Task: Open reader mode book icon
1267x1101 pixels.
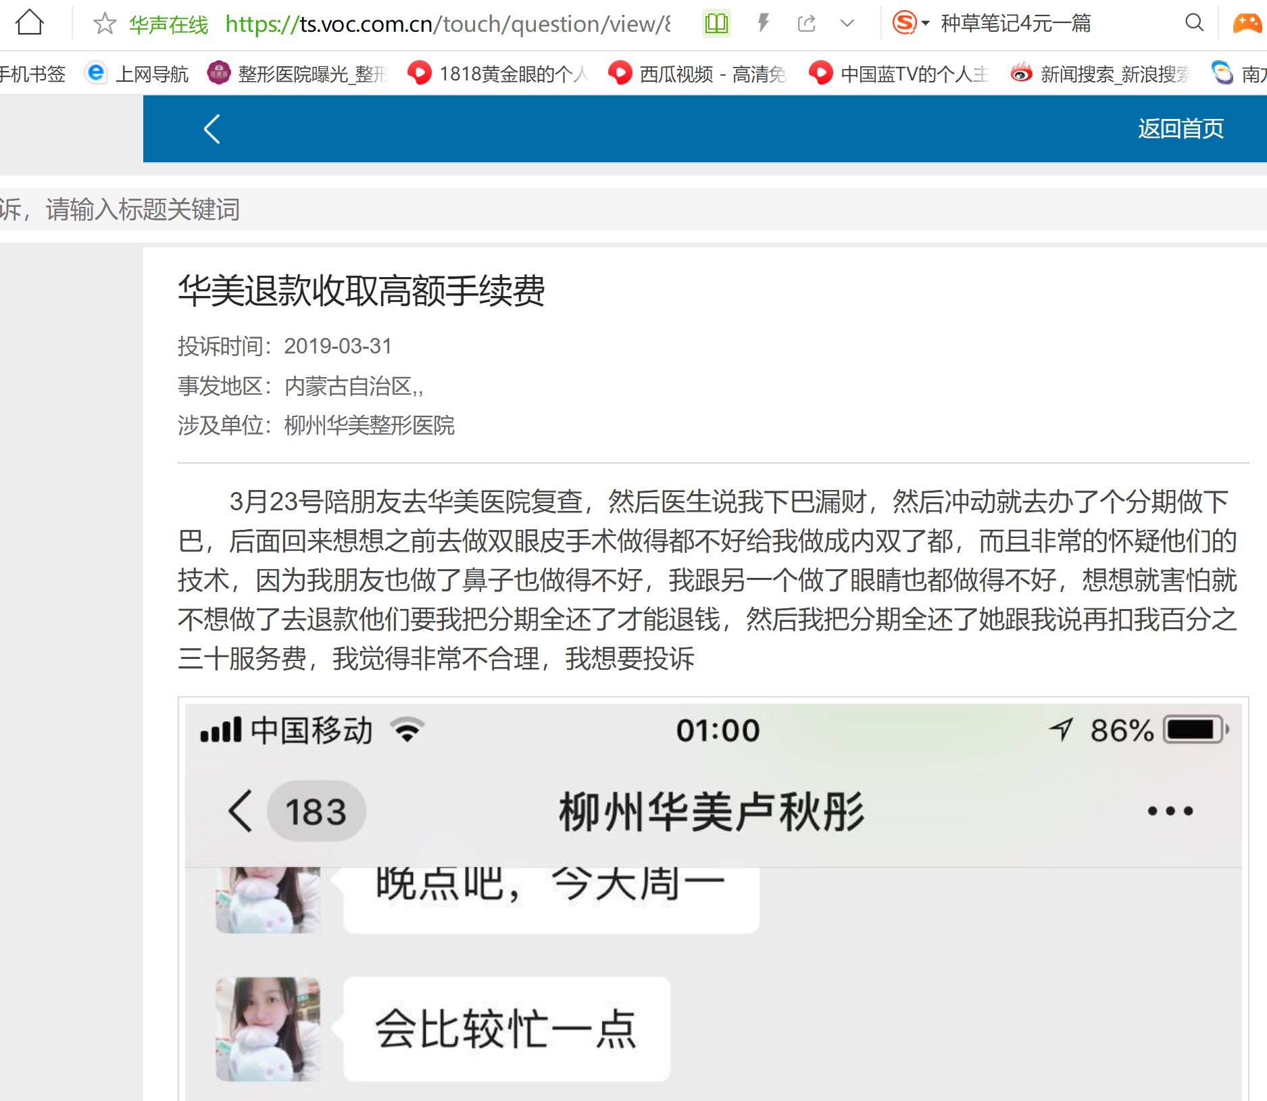Action: pos(716,24)
